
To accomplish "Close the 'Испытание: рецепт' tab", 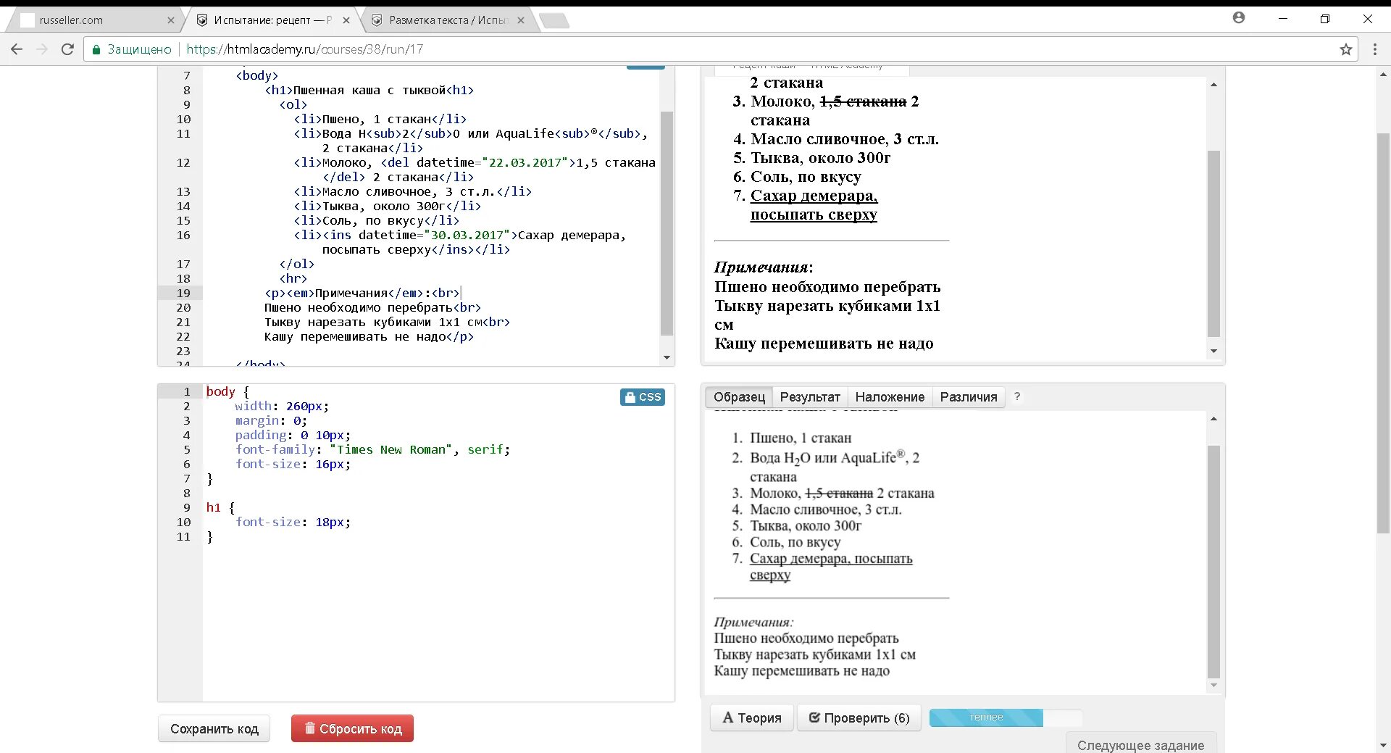I will (346, 20).
